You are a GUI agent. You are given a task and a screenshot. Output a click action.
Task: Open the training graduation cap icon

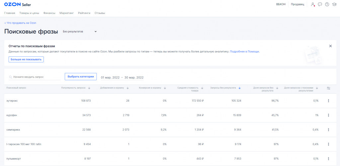(334, 4)
